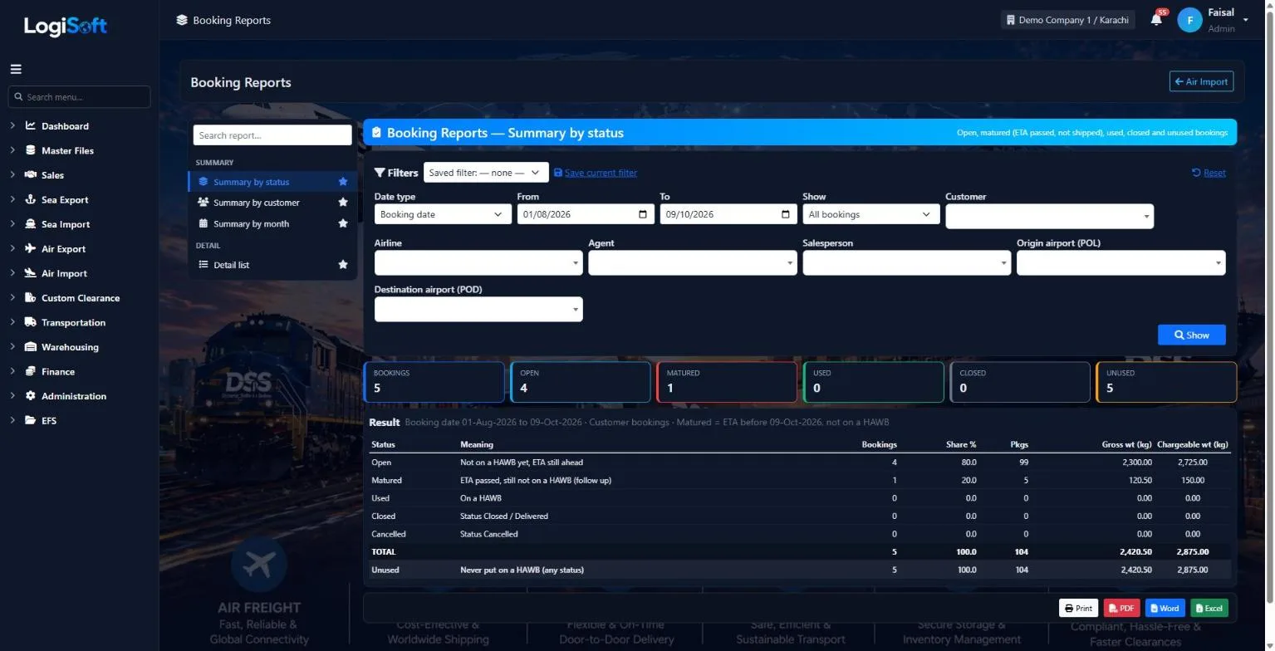Click the Master Files database icon
This screenshot has height=651, width=1275.
31,150
